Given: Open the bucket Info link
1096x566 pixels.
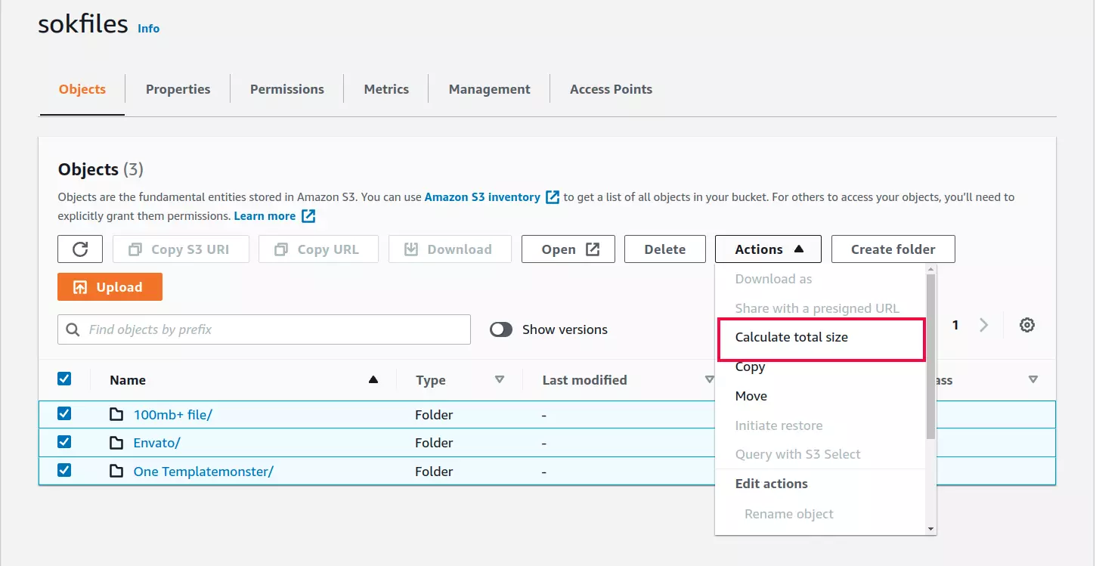Looking at the screenshot, I should point(148,29).
